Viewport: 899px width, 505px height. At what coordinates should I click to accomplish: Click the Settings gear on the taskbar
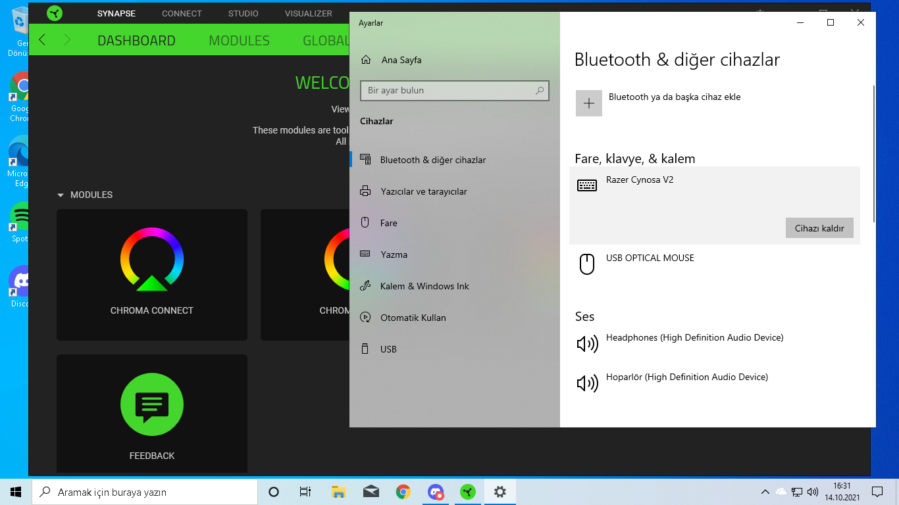pyautogui.click(x=500, y=492)
